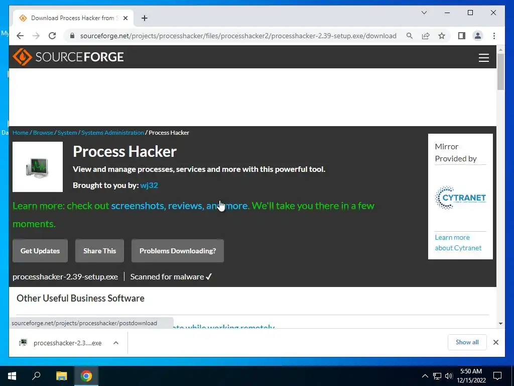Open File Explorer from taskbar
Screen dimensions: 514x386
61,376
